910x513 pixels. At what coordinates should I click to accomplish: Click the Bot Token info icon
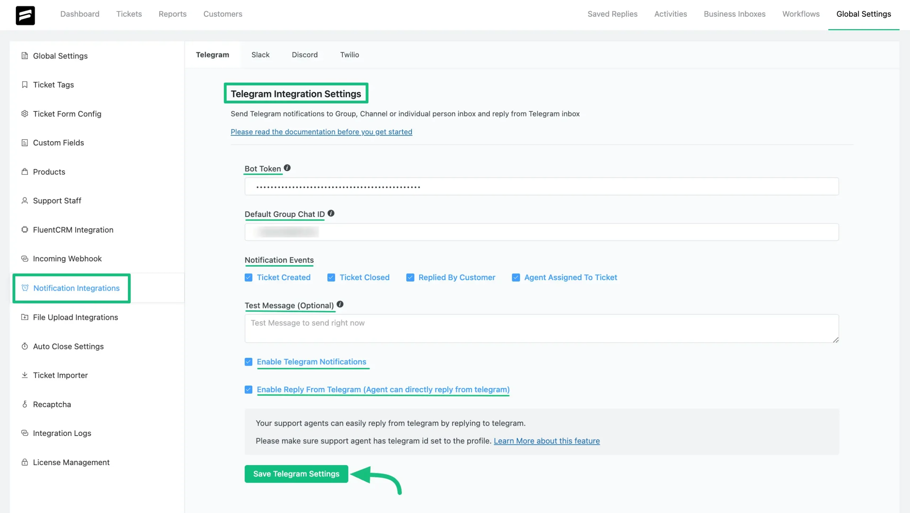[x=287, y=168]
